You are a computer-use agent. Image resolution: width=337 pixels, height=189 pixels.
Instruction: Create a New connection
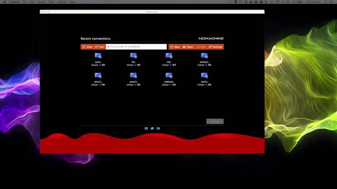point(175,47)
